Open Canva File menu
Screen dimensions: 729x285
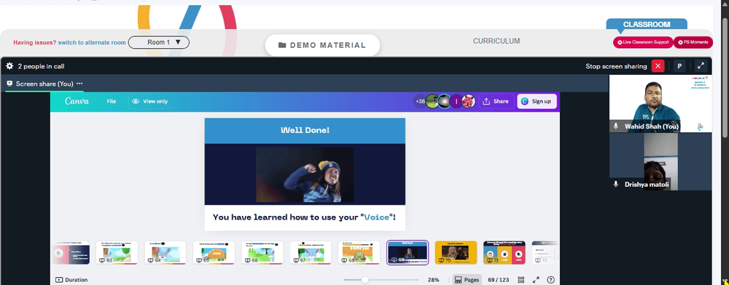point(111,101)
